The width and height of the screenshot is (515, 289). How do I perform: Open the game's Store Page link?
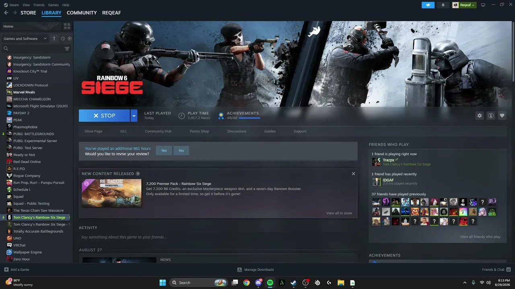coord(93,131)
